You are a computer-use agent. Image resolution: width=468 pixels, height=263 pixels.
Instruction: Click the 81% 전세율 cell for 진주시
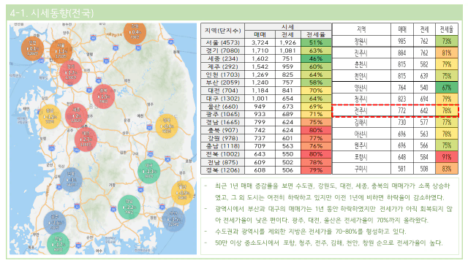(x=447, y=53)
